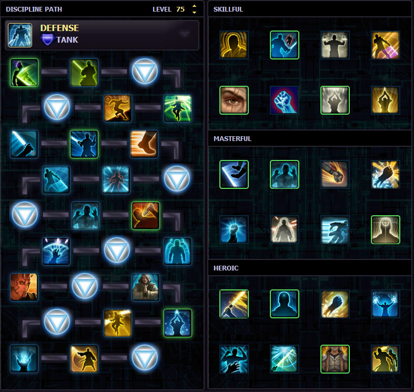Toggle the green-bordered blue silhouette utility in Heroic
Viewport: 414px width, 392px height.
[x=285, y=304]
